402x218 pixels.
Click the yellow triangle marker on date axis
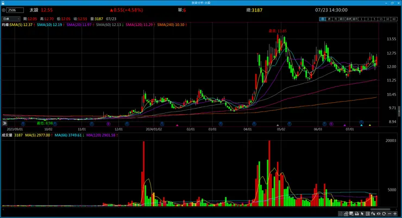(x=370, y=125)
